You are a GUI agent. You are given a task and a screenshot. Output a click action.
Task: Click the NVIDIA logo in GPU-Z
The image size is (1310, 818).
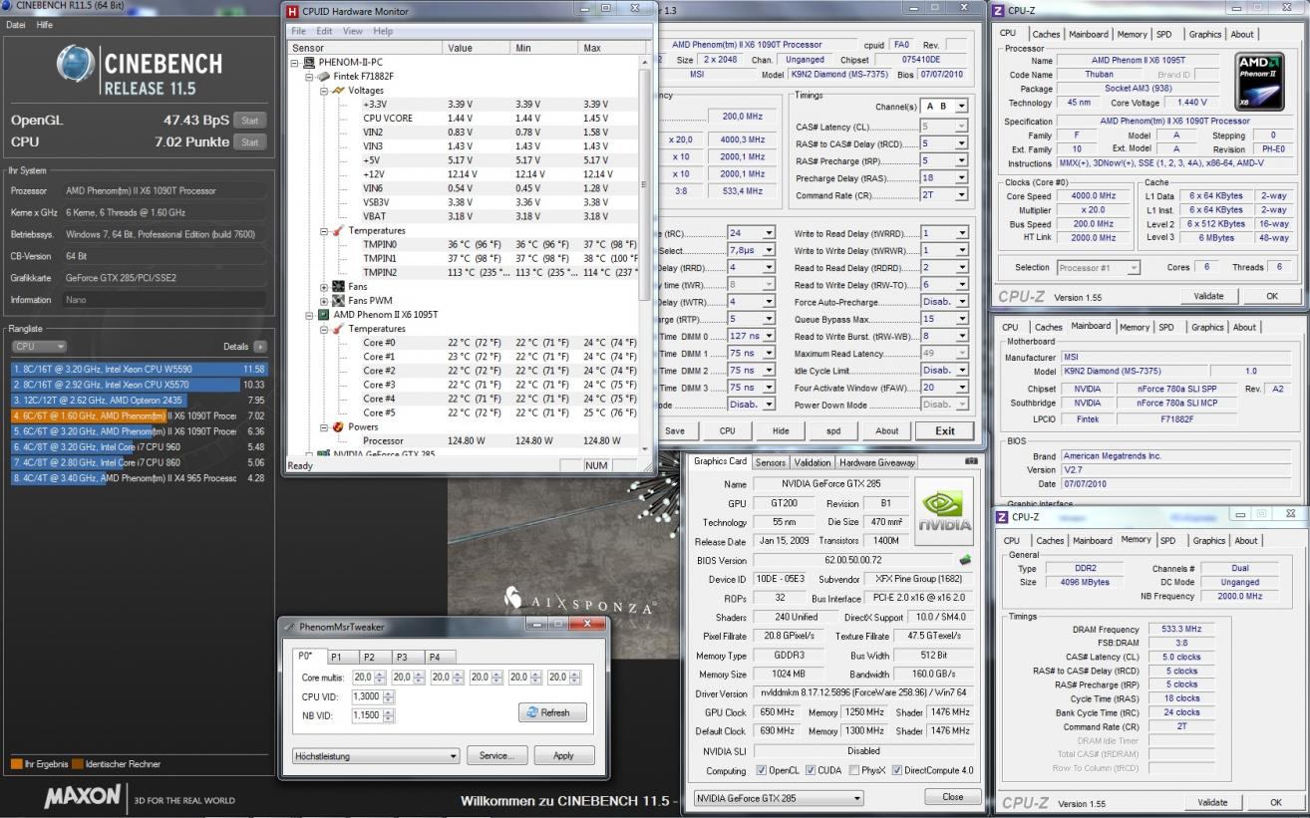[x=943, y=512]
